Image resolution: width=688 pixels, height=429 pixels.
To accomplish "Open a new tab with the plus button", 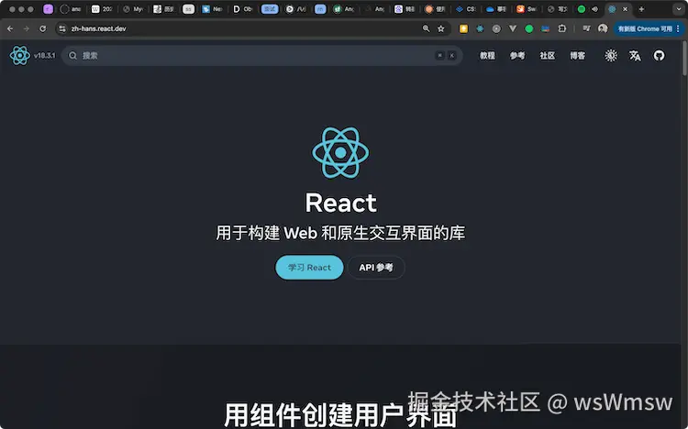I will [641, 9].
